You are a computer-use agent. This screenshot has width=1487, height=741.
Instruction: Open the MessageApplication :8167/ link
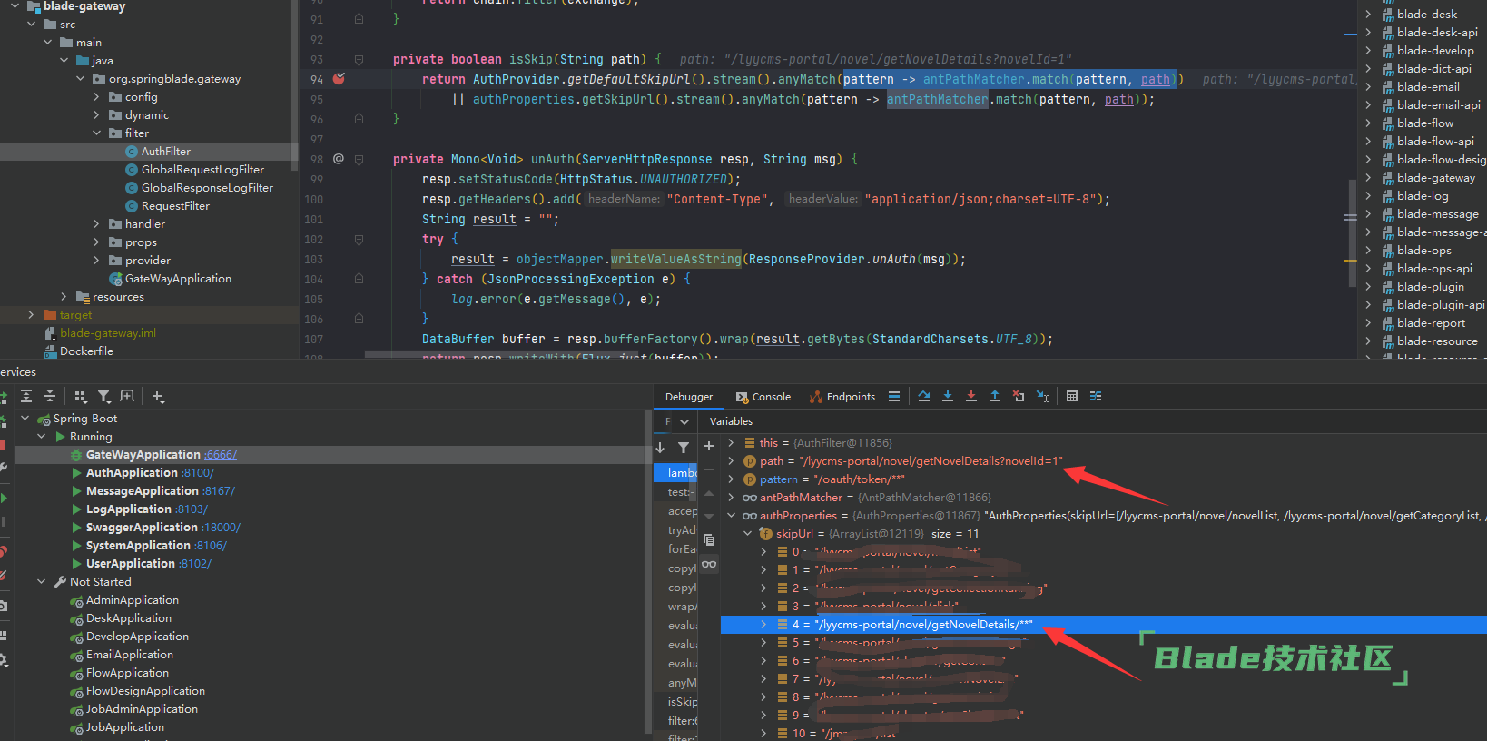coord(219,491)
